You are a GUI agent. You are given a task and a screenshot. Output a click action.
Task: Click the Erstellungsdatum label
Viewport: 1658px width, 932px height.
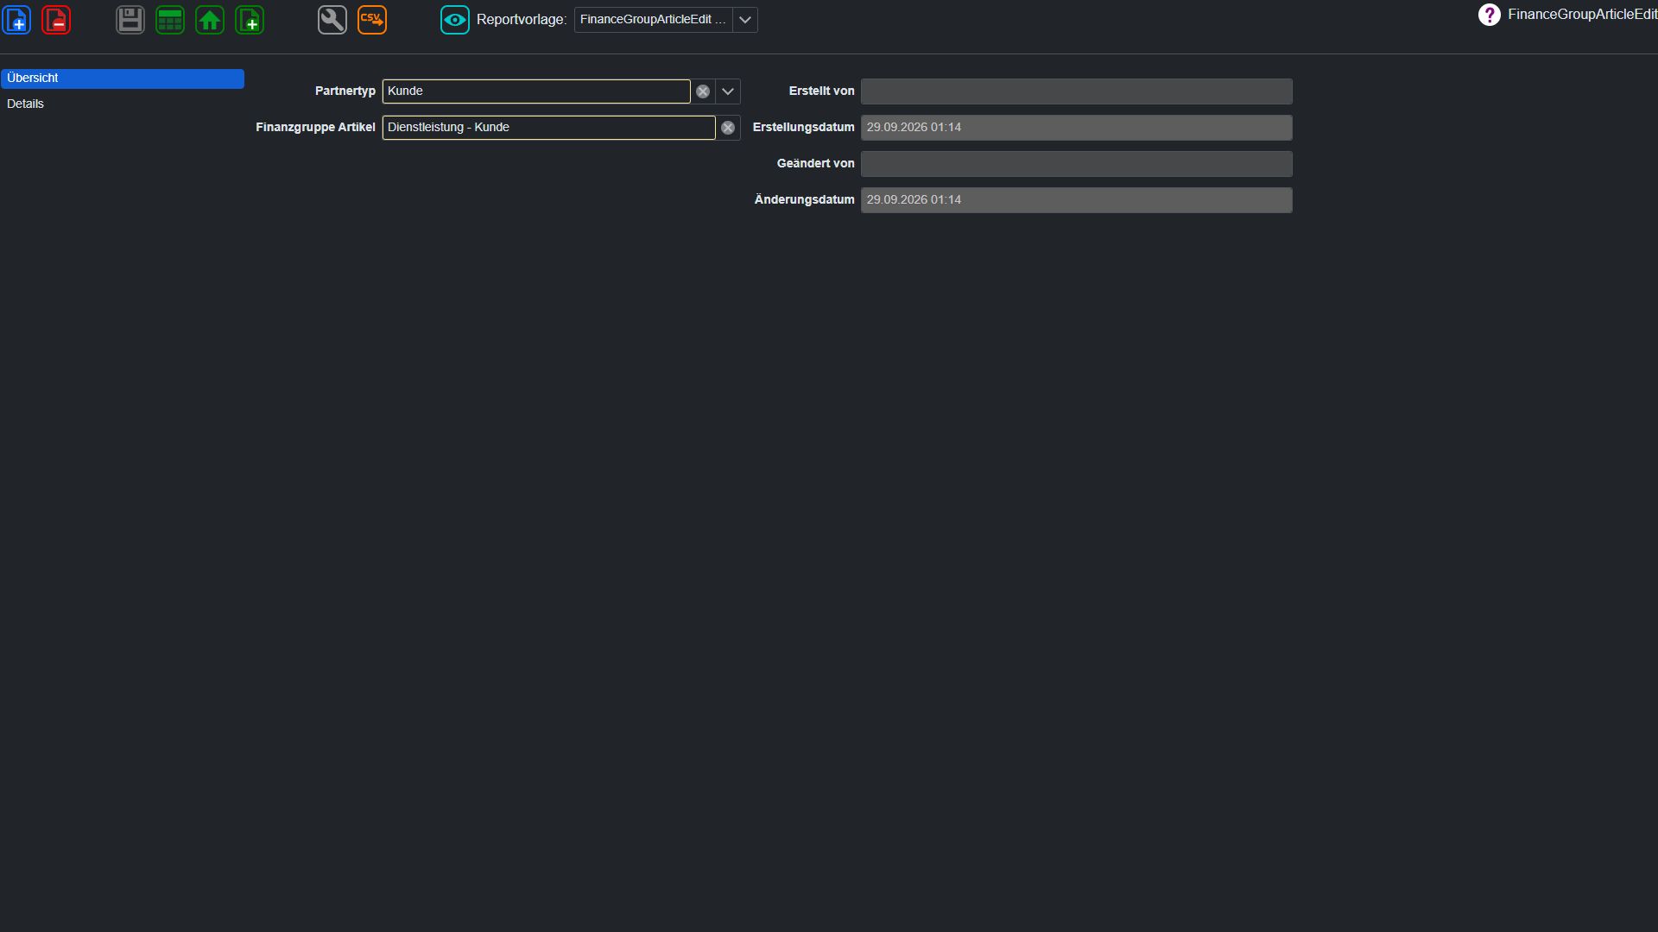(804, 127)
